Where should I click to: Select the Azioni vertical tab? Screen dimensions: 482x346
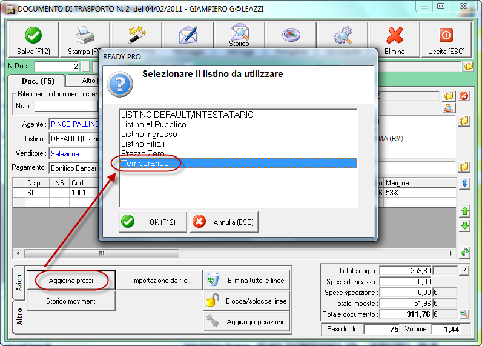(19, 282)
